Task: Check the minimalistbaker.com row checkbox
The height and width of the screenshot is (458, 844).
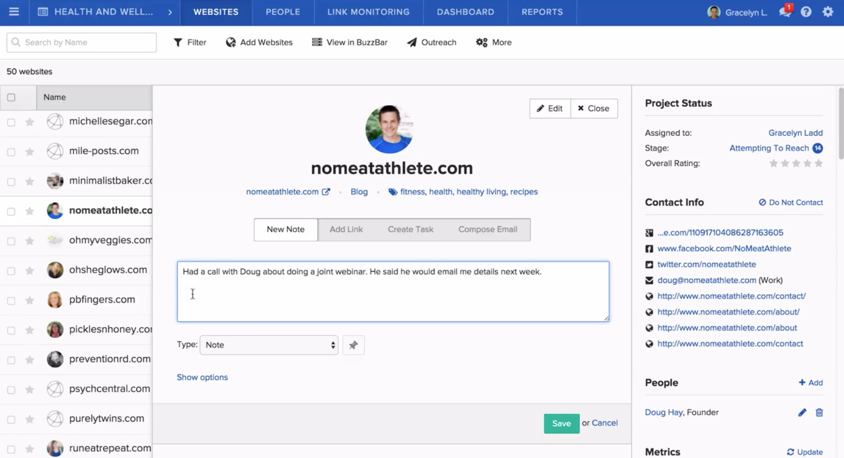Action: point(11,182)
